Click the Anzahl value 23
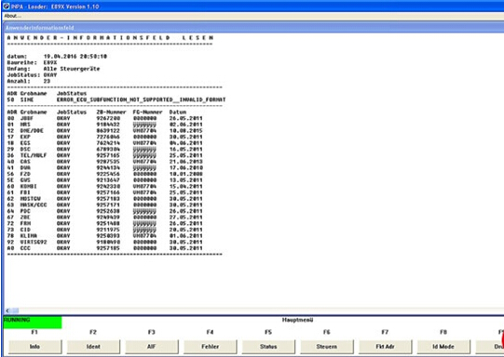Image resolution: width=504 pixels, height=357 pixels. coord(47,81)
